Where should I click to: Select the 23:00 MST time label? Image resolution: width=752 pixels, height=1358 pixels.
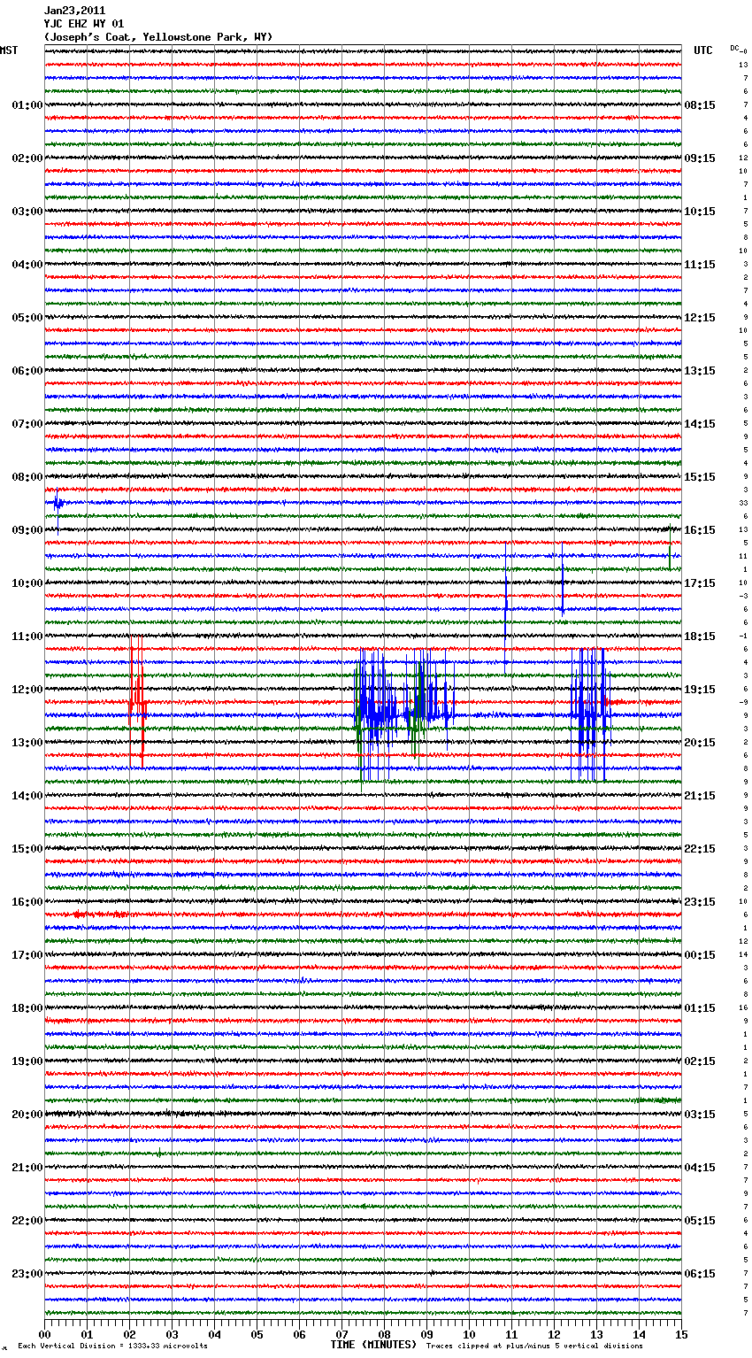click(27, 1274)
